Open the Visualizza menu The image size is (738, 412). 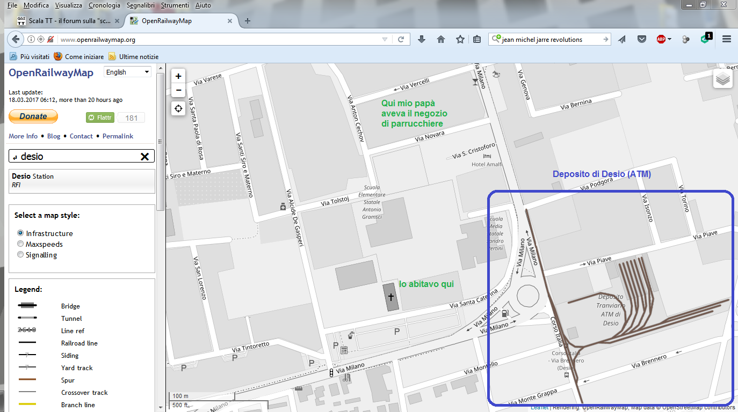pos(69,5)
